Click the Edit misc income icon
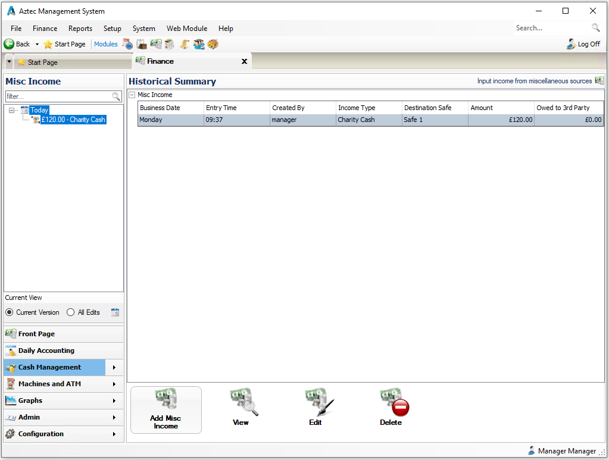 tap(316, 407)
